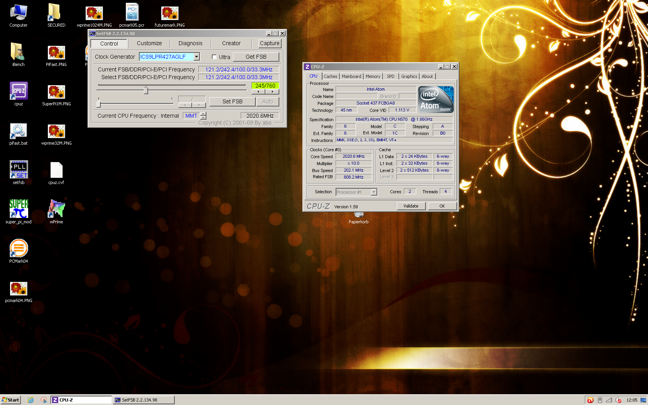Image resolution: width=648 pixels, height=405 pixels.
Task: Select the pcmark05.pcr file icon
Action: [x=132, y=16]
